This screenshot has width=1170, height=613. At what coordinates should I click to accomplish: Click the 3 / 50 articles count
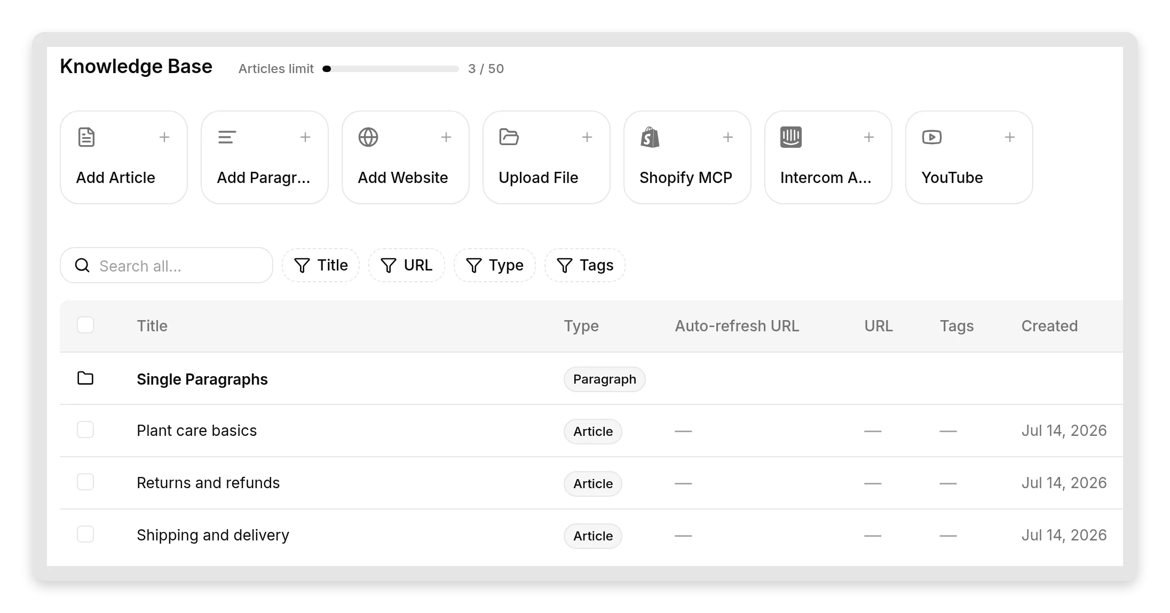(486, 69)
